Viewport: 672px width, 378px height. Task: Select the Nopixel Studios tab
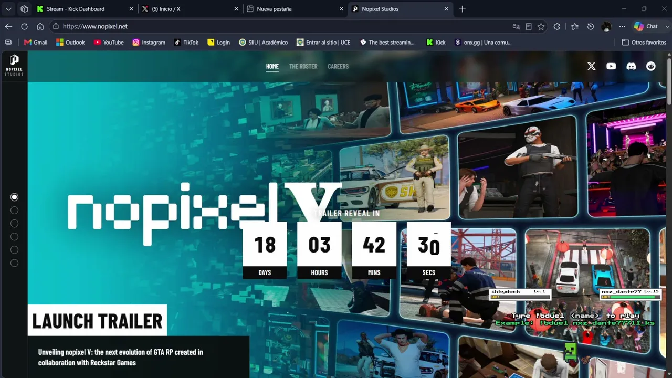400,9
